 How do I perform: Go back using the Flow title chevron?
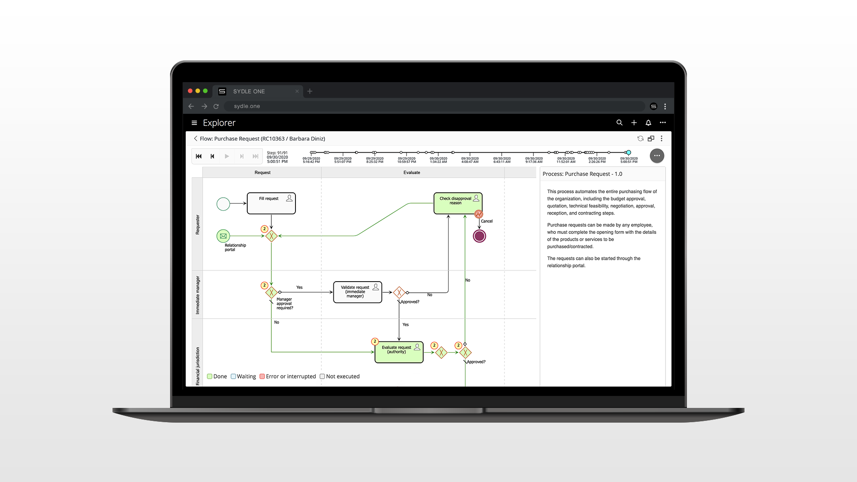coord(196,139)
